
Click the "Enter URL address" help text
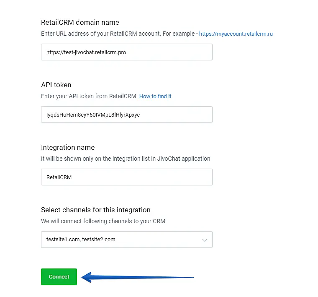click(118, 34)
